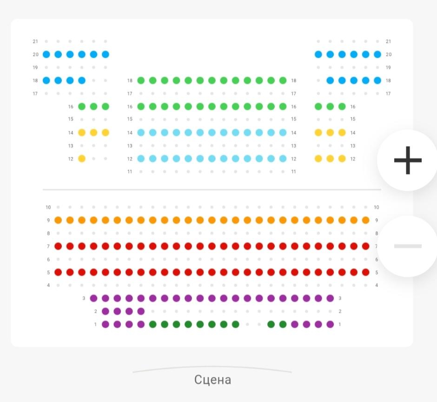The image size is (437, 402).
Task: Select last purple seat in row 2
Action: (141, 311)
